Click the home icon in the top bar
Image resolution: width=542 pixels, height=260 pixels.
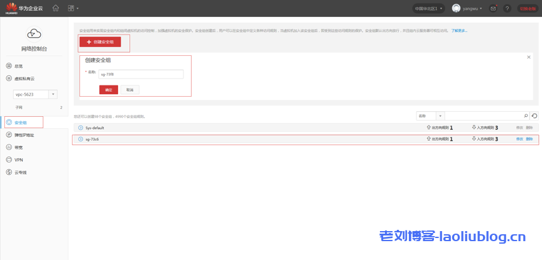click(56, 8)
